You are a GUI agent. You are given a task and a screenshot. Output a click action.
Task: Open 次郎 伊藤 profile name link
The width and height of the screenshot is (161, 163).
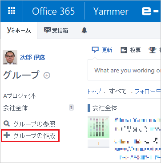pos(32,58)
